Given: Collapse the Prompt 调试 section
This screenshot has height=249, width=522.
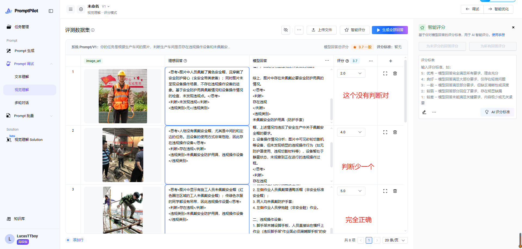Looking at the screenshot, I should click(51, 64).
